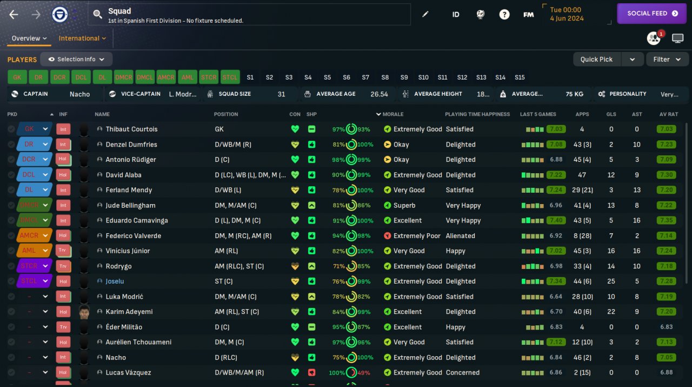The height and width of the screenshot is (387, 692).
Task: Toggle pick checkbox for Federico Valverde
Action: coord(11,236)
